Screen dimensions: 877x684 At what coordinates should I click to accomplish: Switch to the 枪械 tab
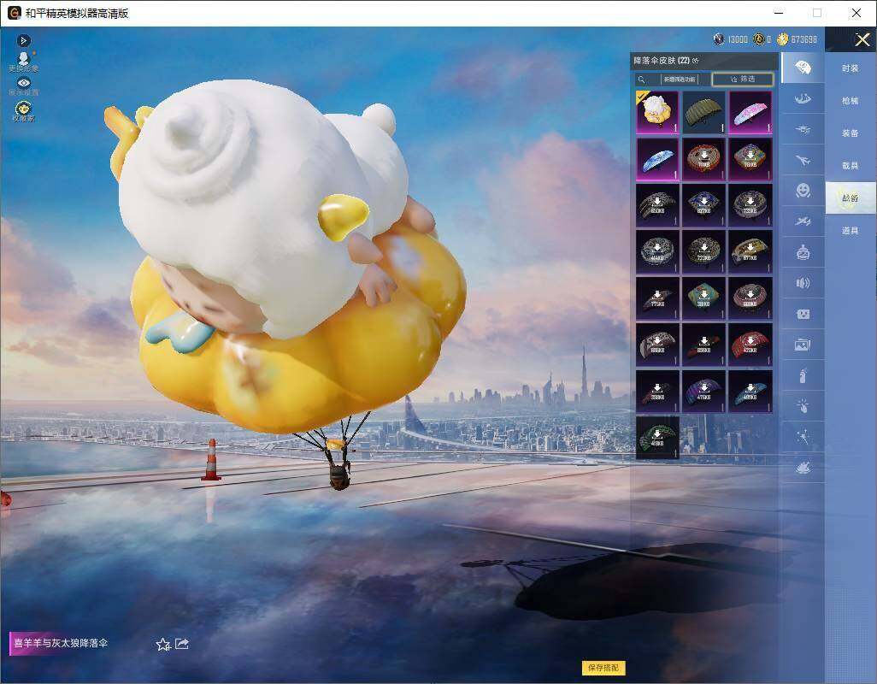[x=851, y=101]
